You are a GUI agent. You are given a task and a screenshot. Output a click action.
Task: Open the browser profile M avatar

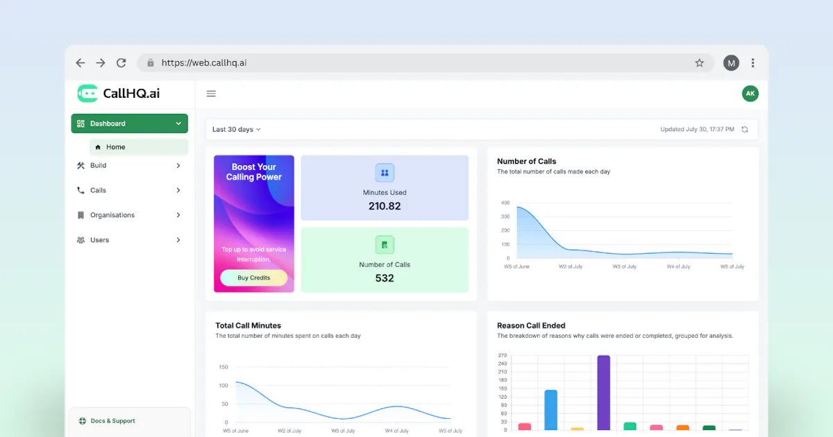pyautogui.click(x=731, y=62)
